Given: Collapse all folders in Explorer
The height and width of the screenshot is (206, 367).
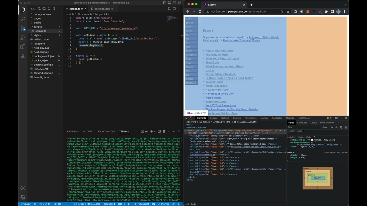Looking at the screenshot, I should pyautogui.click(x=54, y=9).
